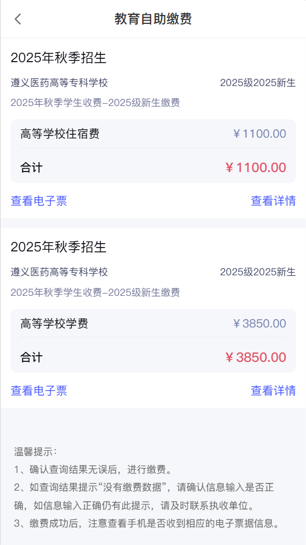Click the 教育自助缴费 page title
The image size is (306, 545).
pos(153,19)
